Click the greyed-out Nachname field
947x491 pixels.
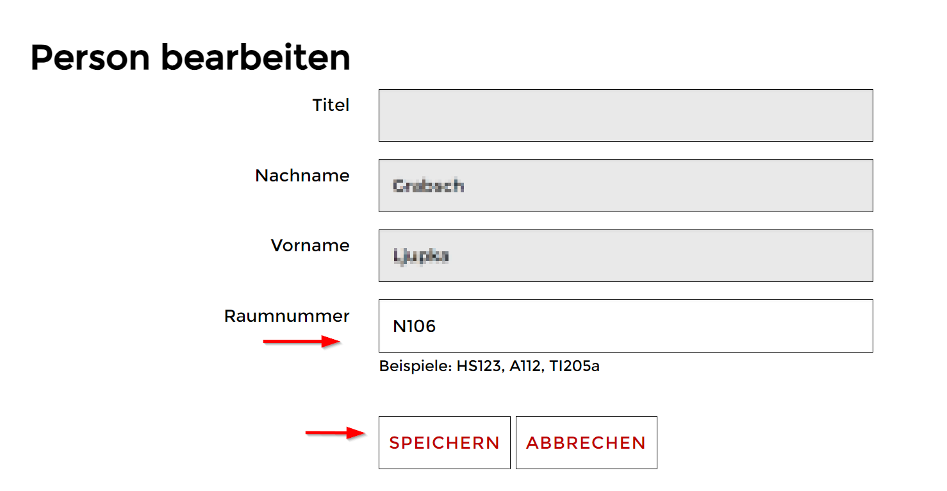pyautogui.click(x=625, y=185)
